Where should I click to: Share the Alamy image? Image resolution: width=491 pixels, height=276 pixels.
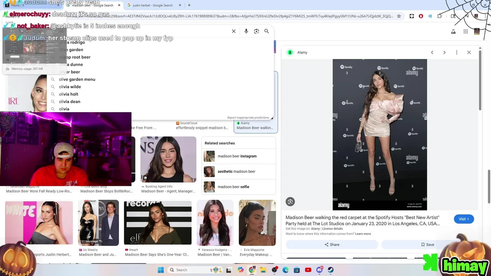coord(332,245)
